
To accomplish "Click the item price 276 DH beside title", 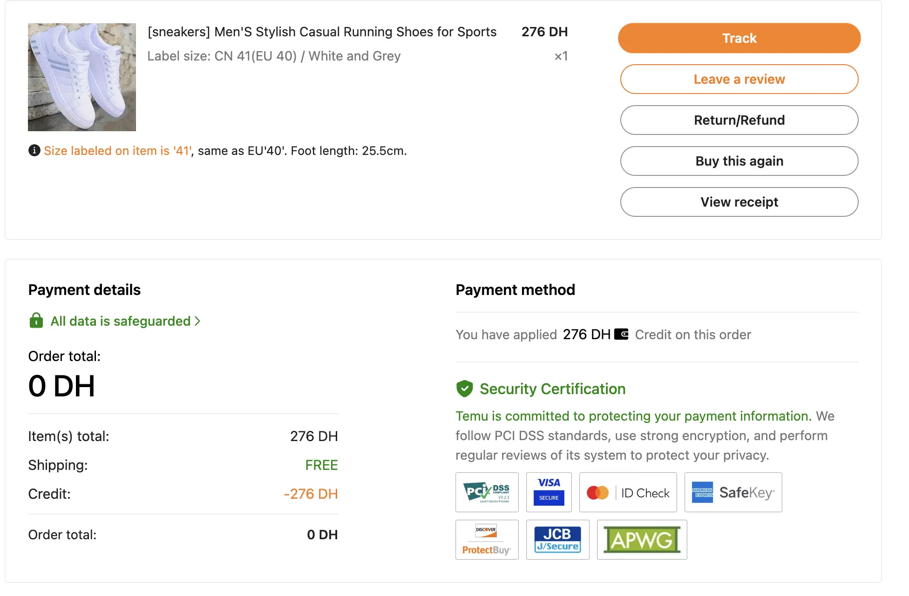I will [544, 32].
